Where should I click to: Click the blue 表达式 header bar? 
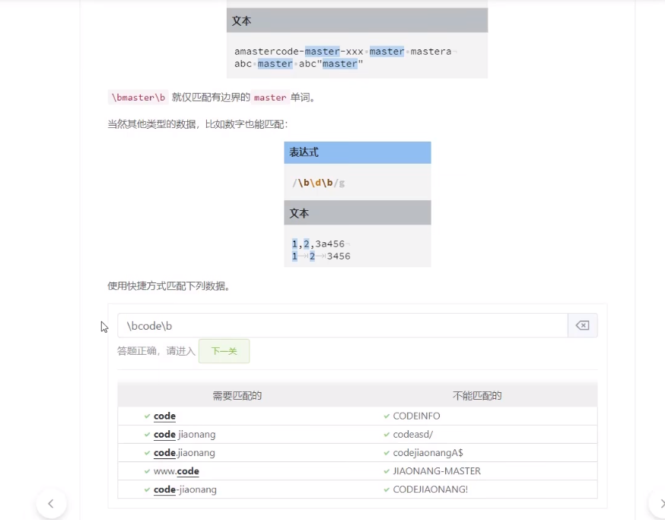coord(358,152)
